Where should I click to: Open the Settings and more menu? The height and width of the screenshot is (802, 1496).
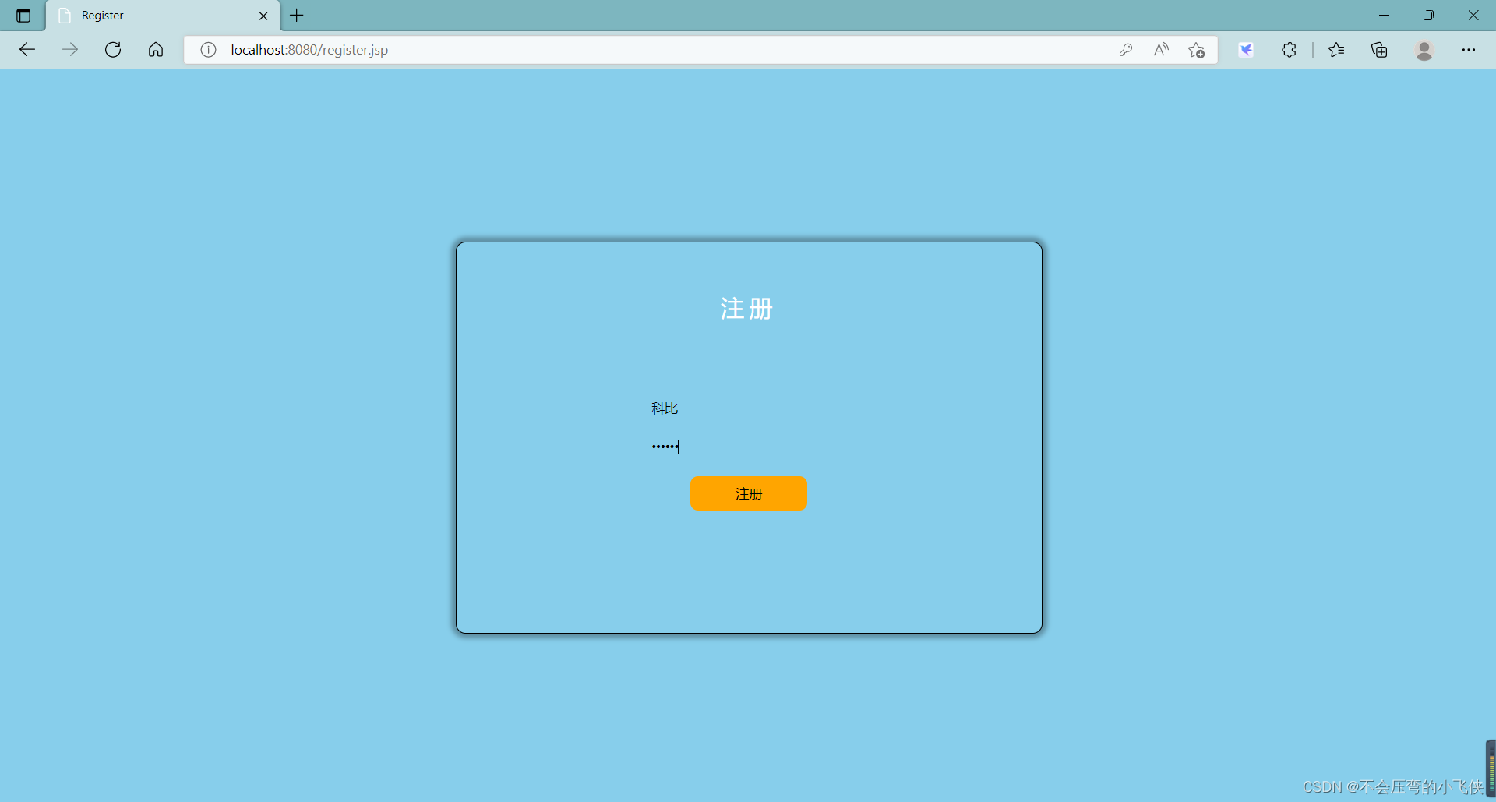pyautogui.click(x=1469, y=50)
